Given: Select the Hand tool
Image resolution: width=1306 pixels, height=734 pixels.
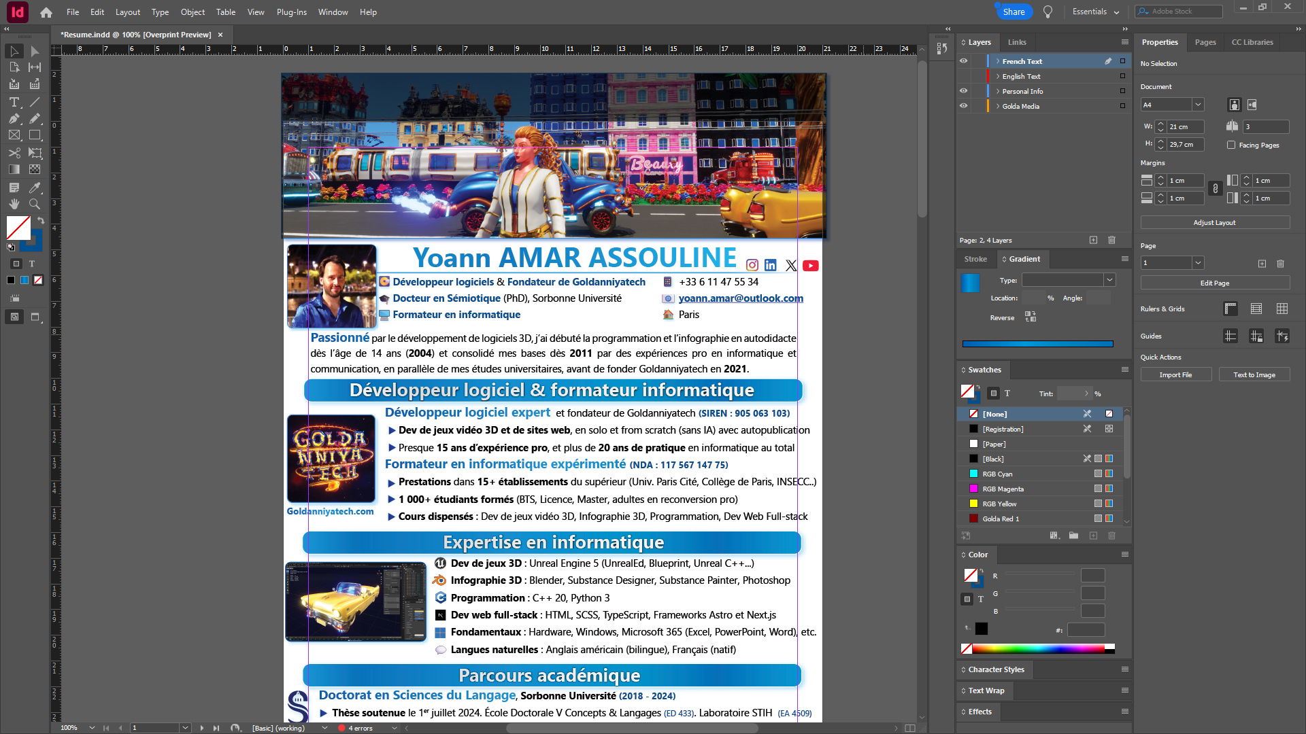Looking at the screenshot, I should click(x=14, y=204).
